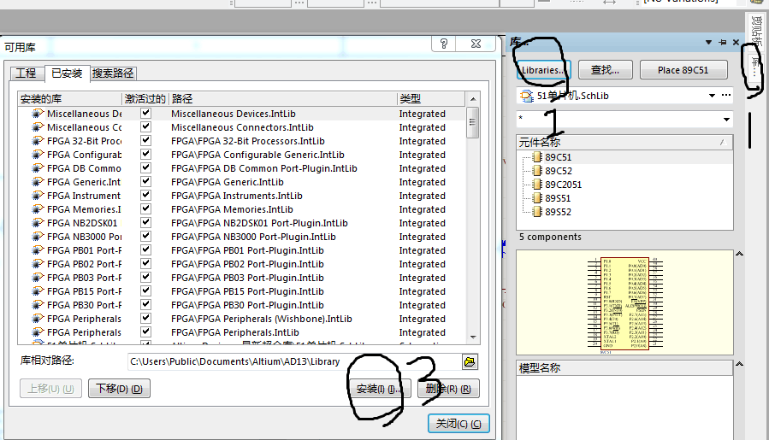Click the library icon of FPGA PB30
769x440 pixels.
38,305
